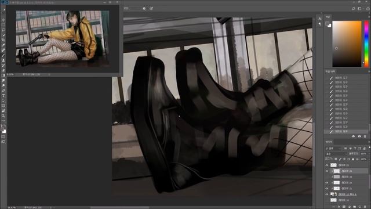Hide the topmost layer in Layers list
The height and width of the screenshot is (209, 371).
pyautogui.click(x=327, y=165)
